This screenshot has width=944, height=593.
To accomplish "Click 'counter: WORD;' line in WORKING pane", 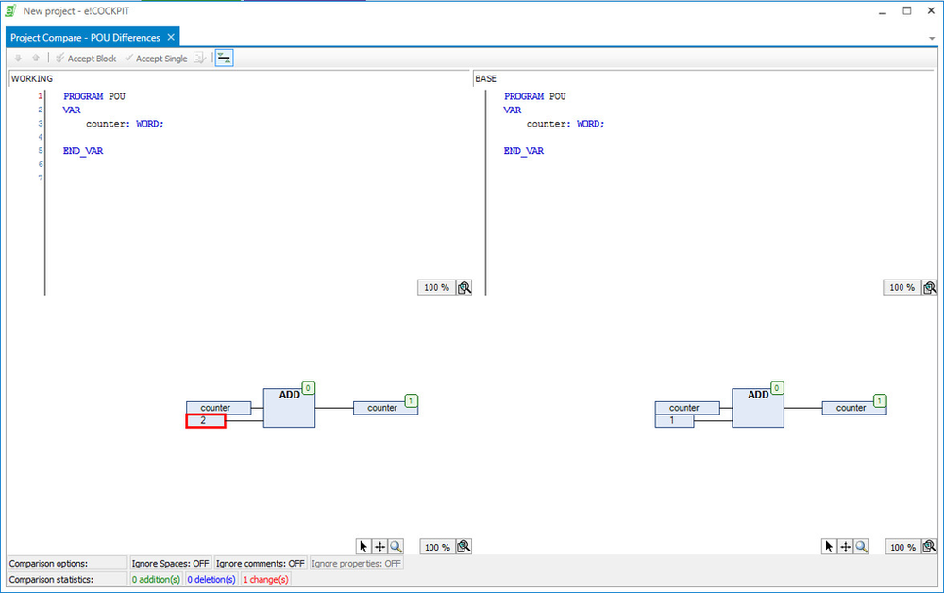I will (x=125, y=124).
